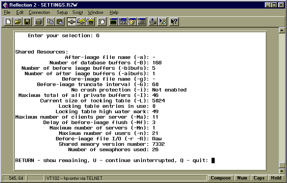This screenshot has height=183, width=287.
Task: Click 'Enter your selection: 6' line
Action: [63, 36]
